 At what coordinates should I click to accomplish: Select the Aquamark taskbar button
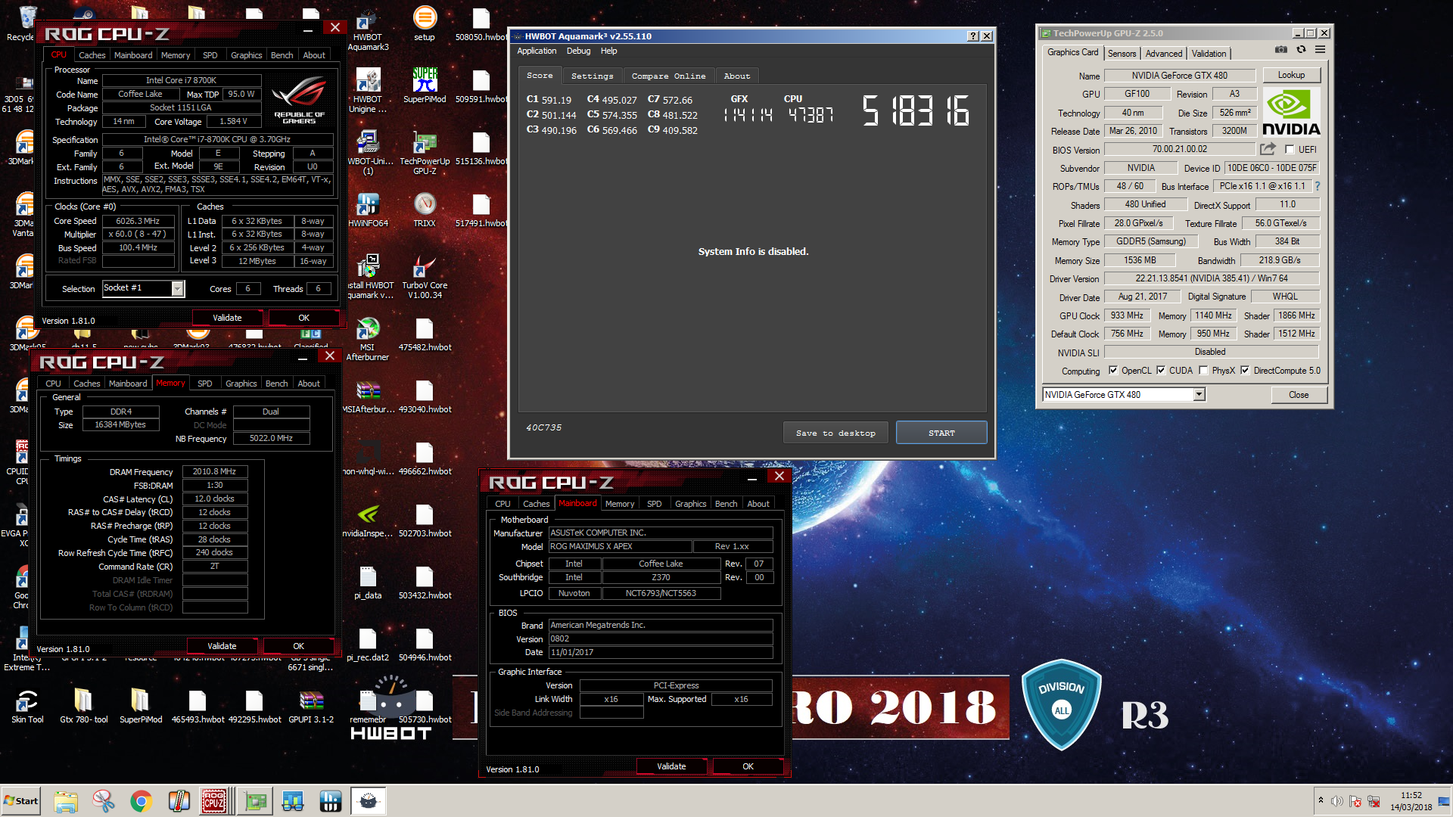(x=369, y=800)
